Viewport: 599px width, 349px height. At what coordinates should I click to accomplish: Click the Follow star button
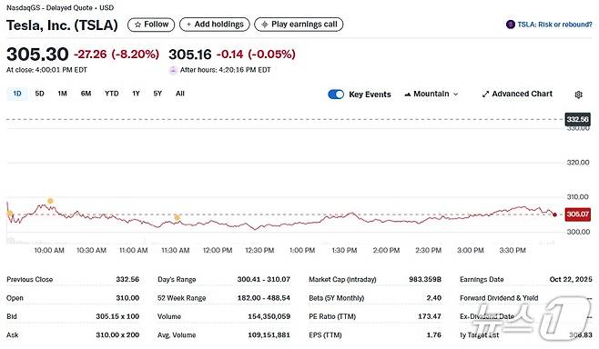(151, 25)
